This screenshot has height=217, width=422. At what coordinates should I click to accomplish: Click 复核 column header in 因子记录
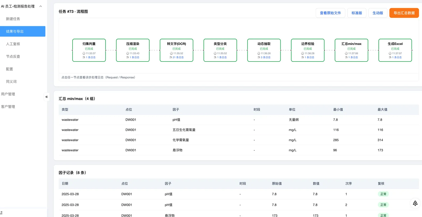381,183
